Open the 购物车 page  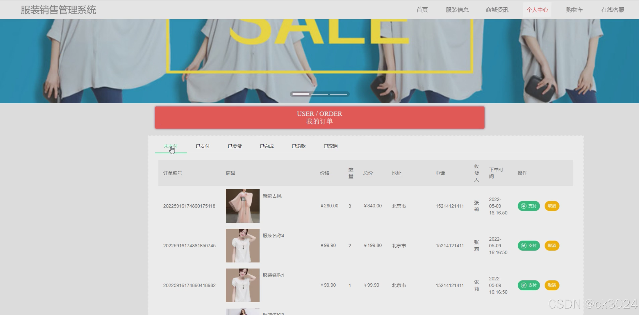click(574, 10)
